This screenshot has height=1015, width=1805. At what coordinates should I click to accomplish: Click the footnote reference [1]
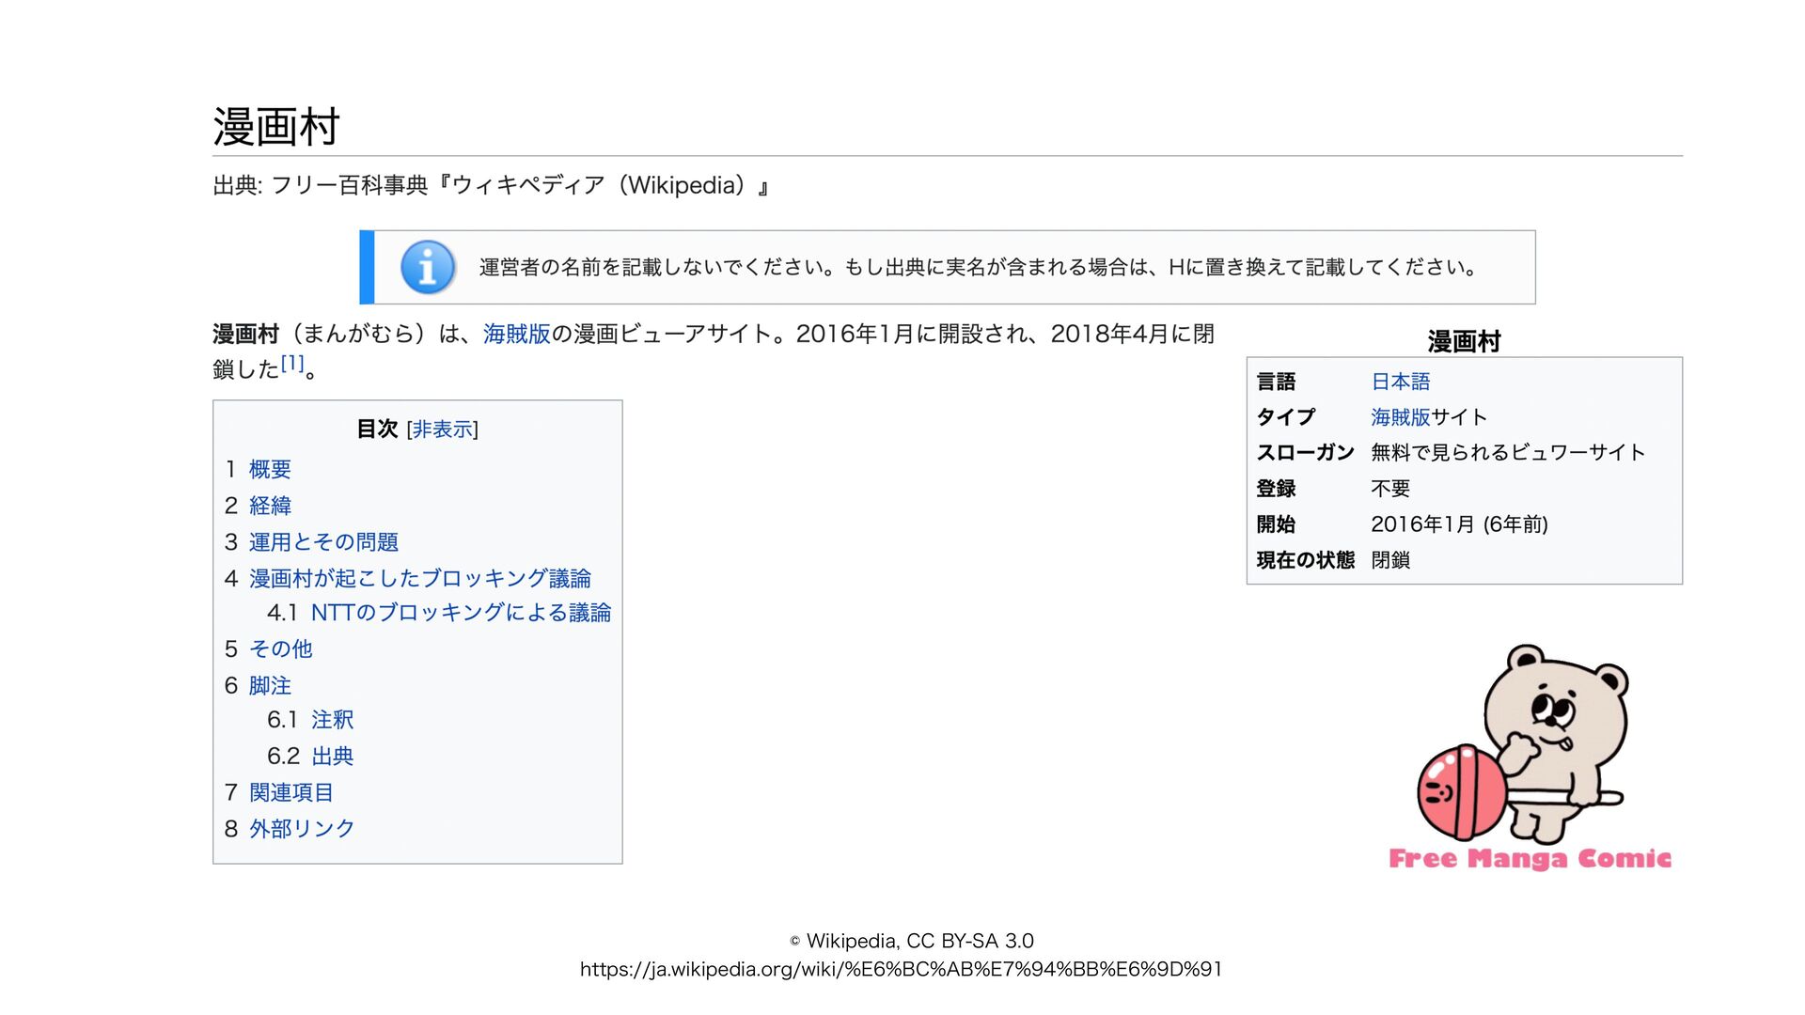tap(292, 364)
